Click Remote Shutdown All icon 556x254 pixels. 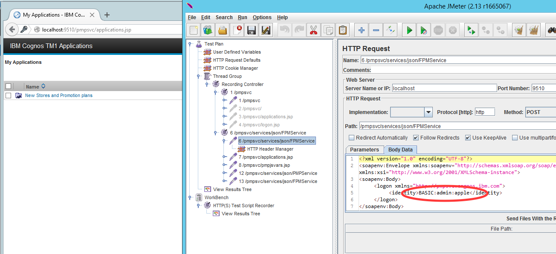pyautogui.click(x=500, y=30)
